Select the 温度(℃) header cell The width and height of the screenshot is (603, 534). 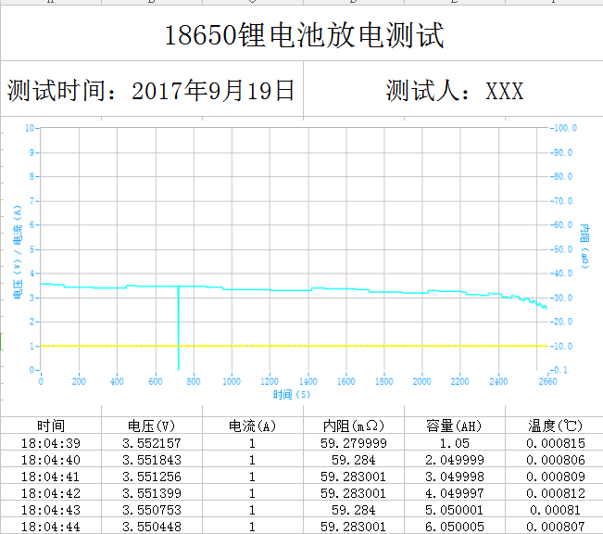554,426
